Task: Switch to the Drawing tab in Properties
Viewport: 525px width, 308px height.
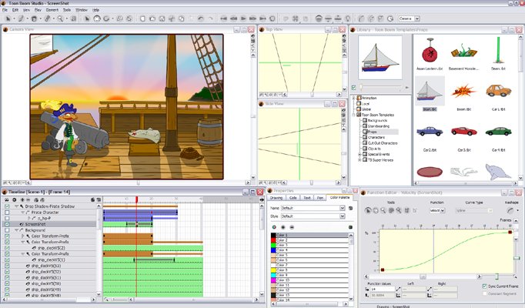Action: [x=276, y=198]
